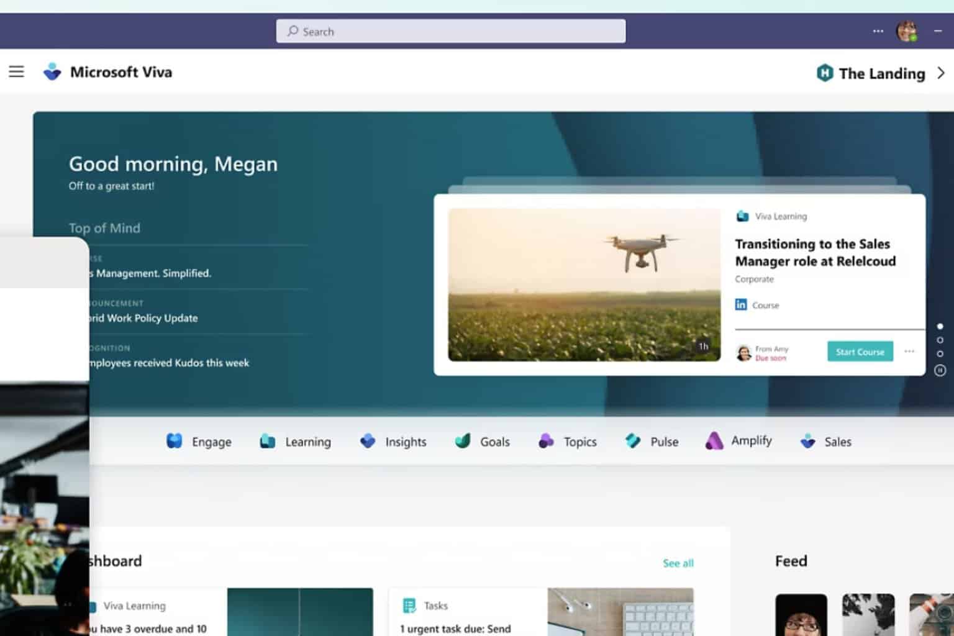Open more options on the course card
This screenshot has width=954, height=636.
pyautogui.click(x=909, y=352)
